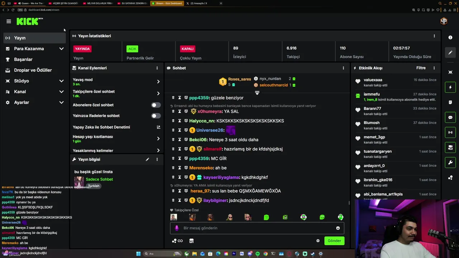Click the document icon in the right sidebar
Screen dimensions: 459x258
point(450,102)
